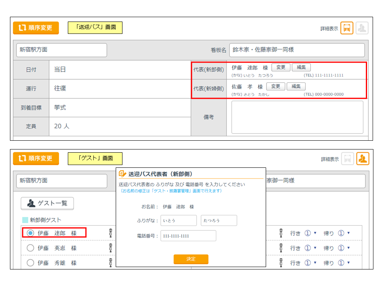Click the bus stop icon beside 伊藤 秀雄

(x=111, y=263)
